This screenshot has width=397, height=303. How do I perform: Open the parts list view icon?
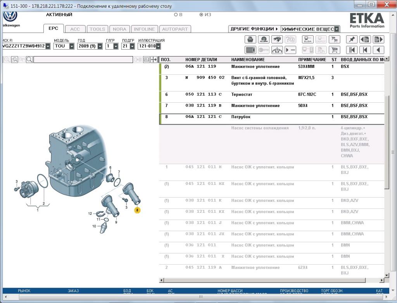[250, 50]
